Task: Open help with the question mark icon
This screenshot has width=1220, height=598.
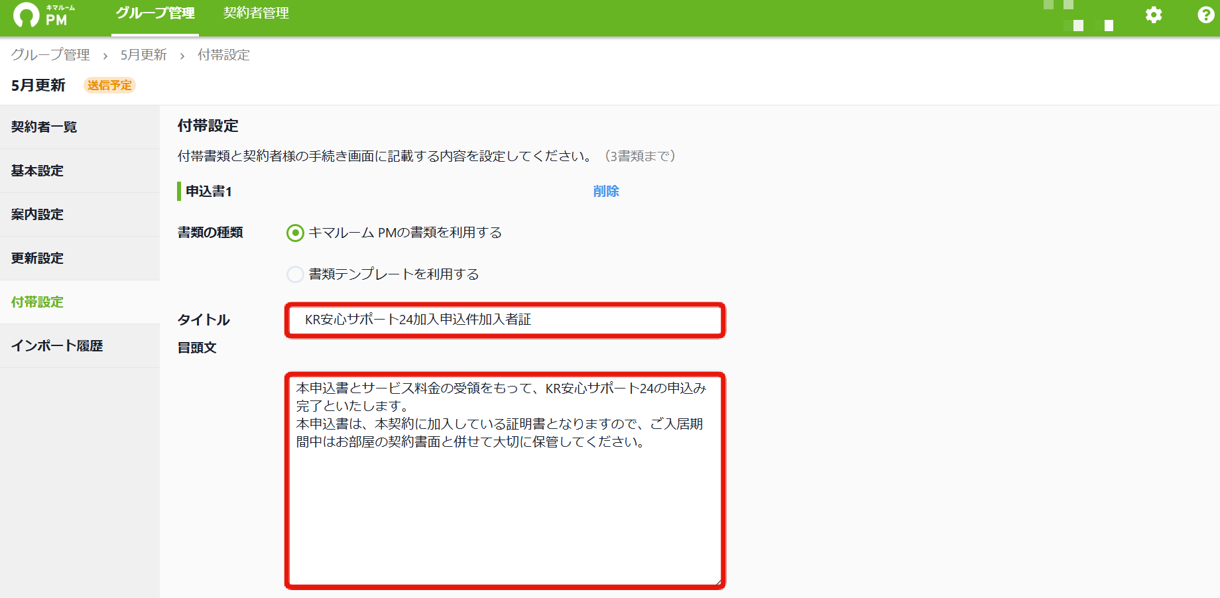Action: (1206, 15)
